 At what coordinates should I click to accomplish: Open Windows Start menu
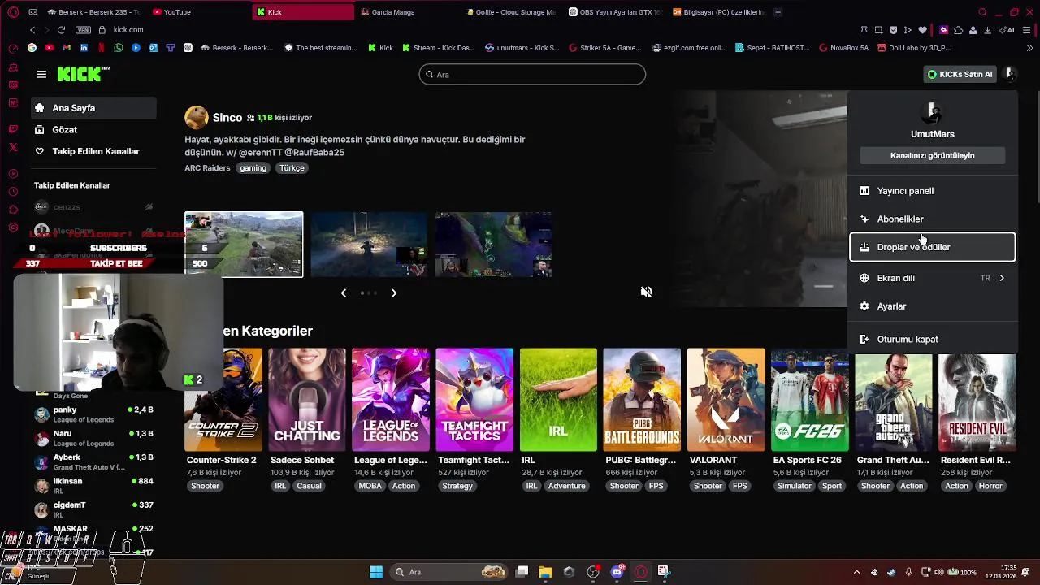click(x=376, y=572)
